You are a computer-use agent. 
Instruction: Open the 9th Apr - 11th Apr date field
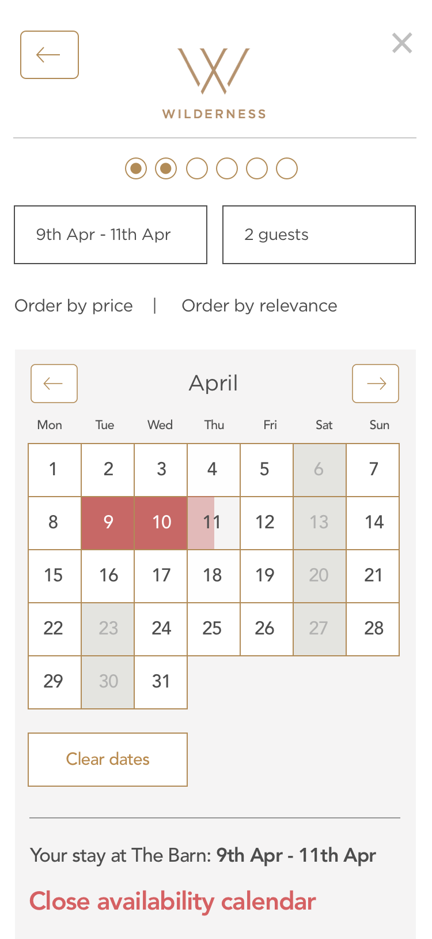pyautogui.click(x=111, y=235)
